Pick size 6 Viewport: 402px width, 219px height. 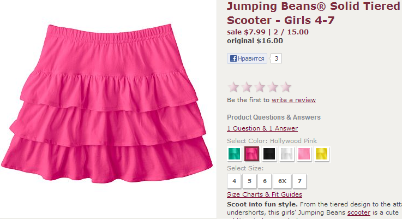(x=265, y=181)
